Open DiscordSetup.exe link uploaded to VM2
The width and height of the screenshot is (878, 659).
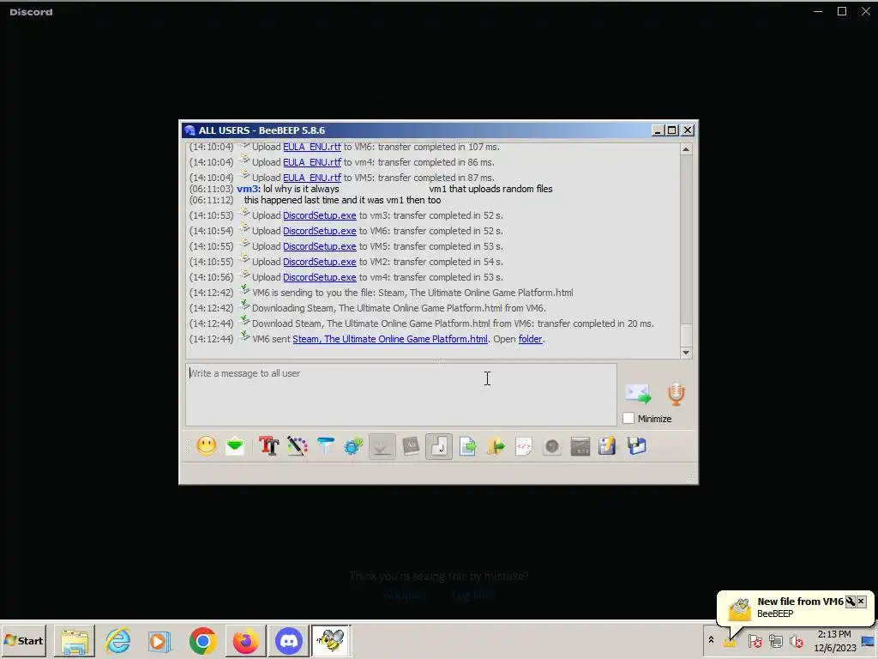coord(319,262)
